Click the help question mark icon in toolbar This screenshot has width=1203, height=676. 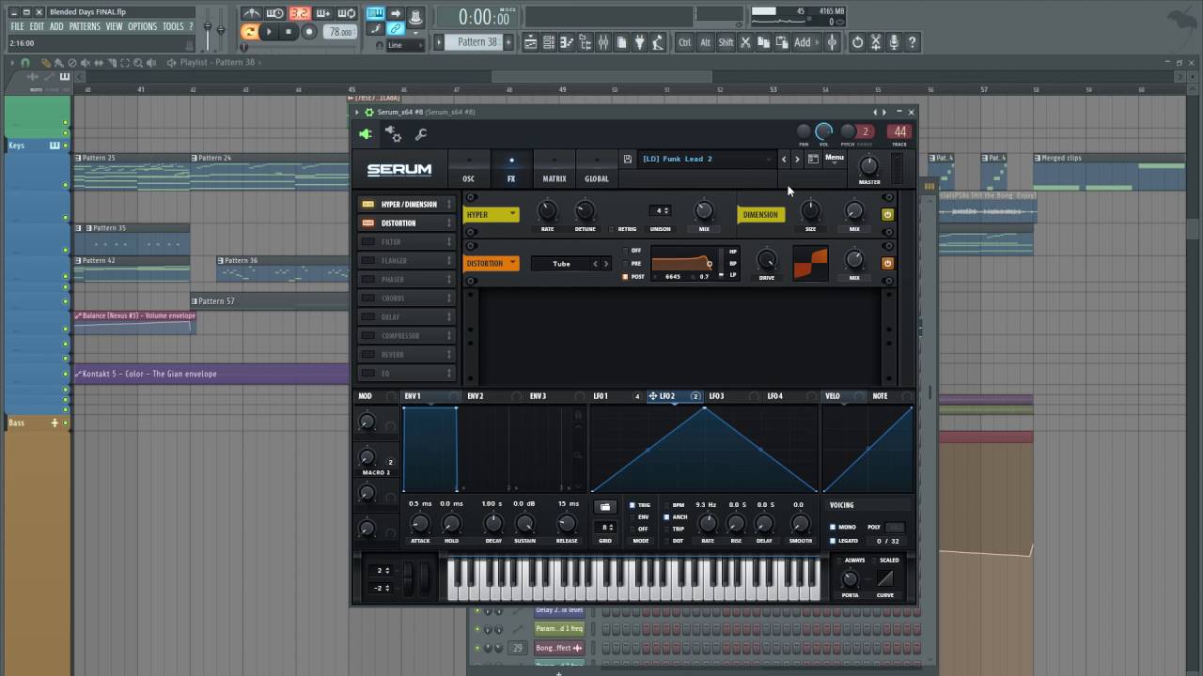[x=912, y=42]
